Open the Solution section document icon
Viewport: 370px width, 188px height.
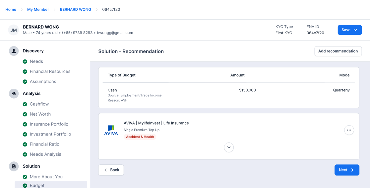[x=14, y=166]
